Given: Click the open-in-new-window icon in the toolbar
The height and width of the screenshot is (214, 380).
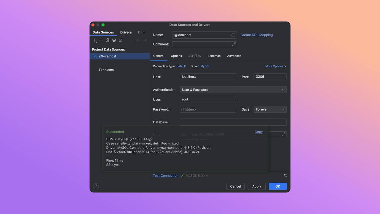Looking at the screenshot, I should (121, 40).
